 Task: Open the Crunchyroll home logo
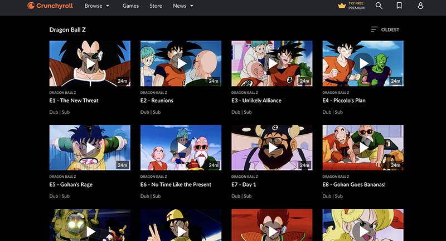point(50,6)
